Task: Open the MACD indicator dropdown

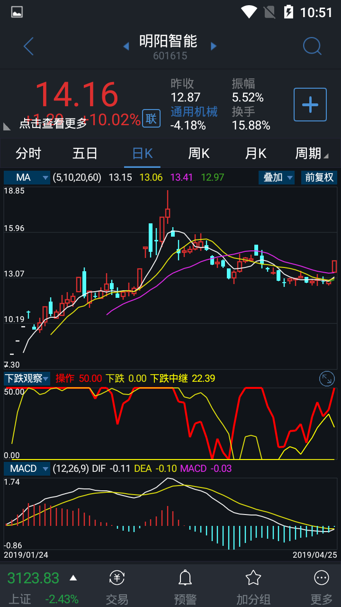Action: pos(27,469)
